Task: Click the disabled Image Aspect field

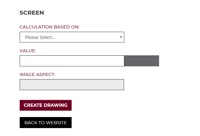Action: point(72,85)
